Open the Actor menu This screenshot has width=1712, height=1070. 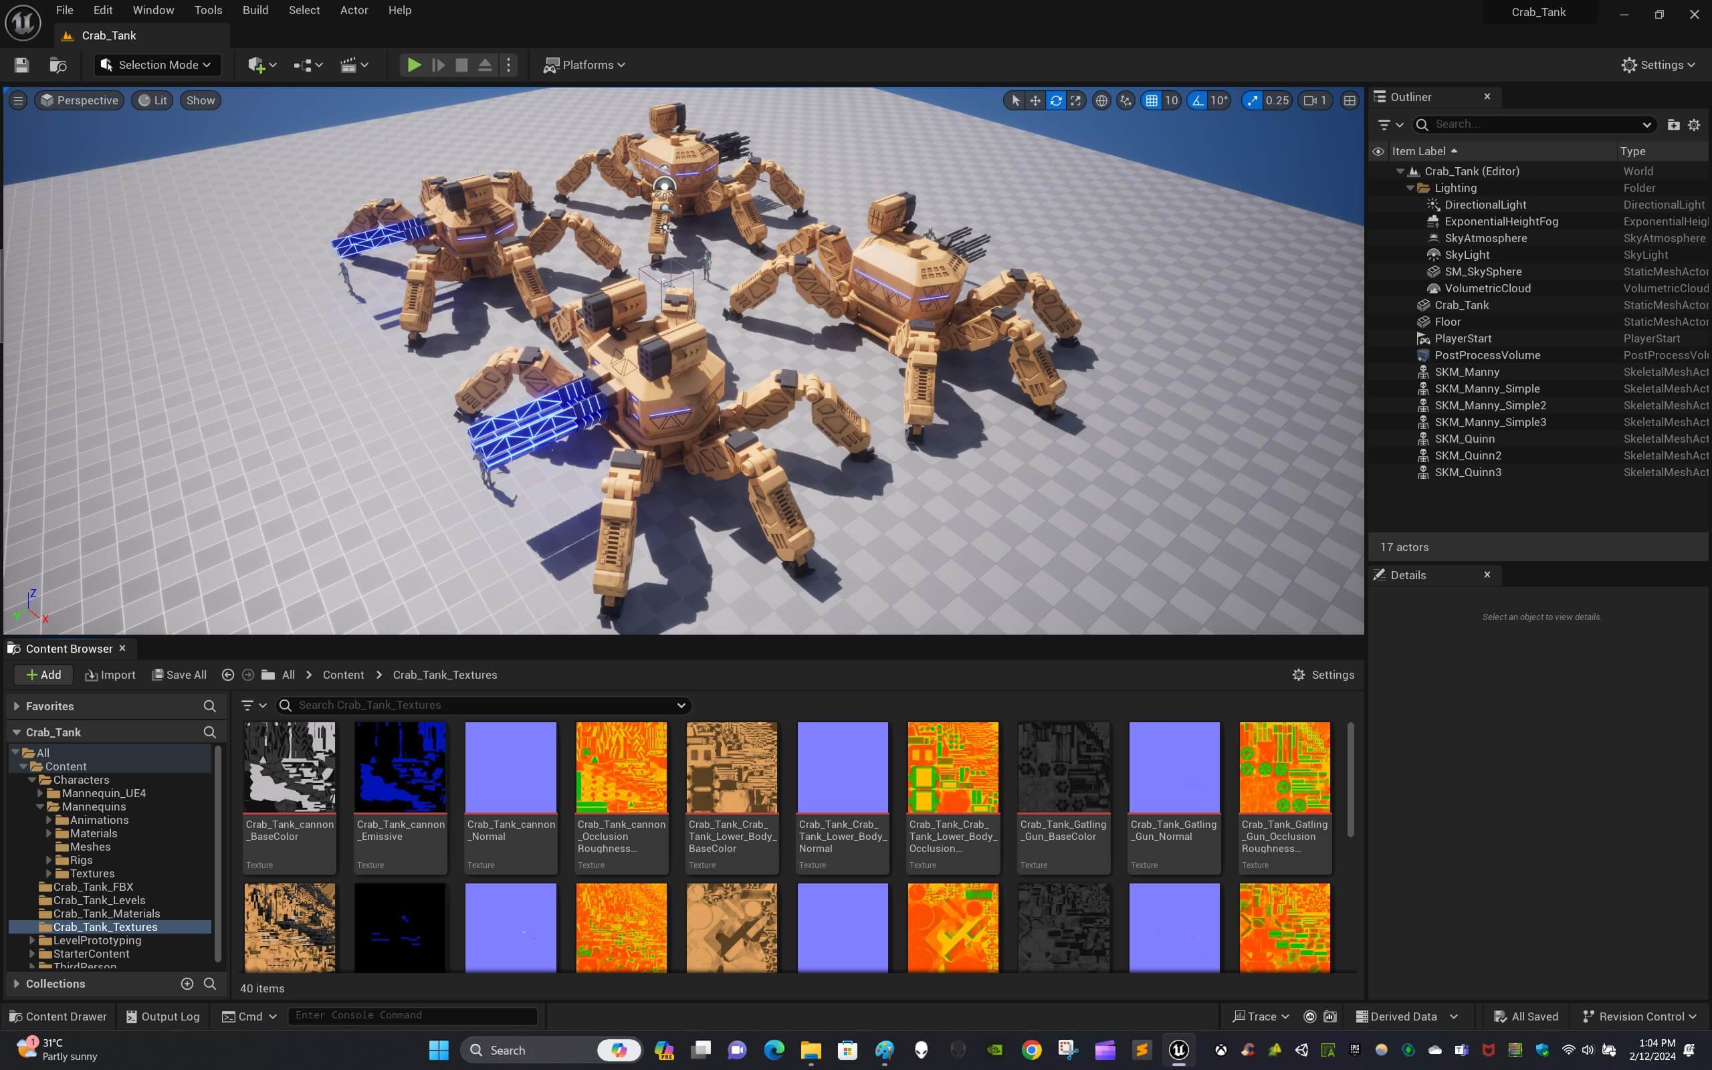pyautogui.click(x=354, y=10)
